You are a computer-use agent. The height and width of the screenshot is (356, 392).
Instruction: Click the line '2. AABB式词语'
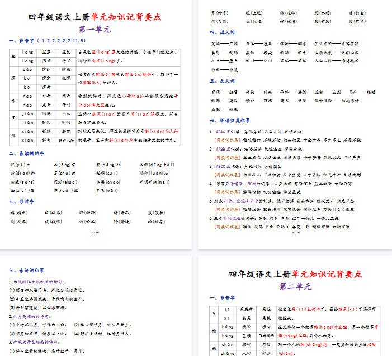coord(256,149)
